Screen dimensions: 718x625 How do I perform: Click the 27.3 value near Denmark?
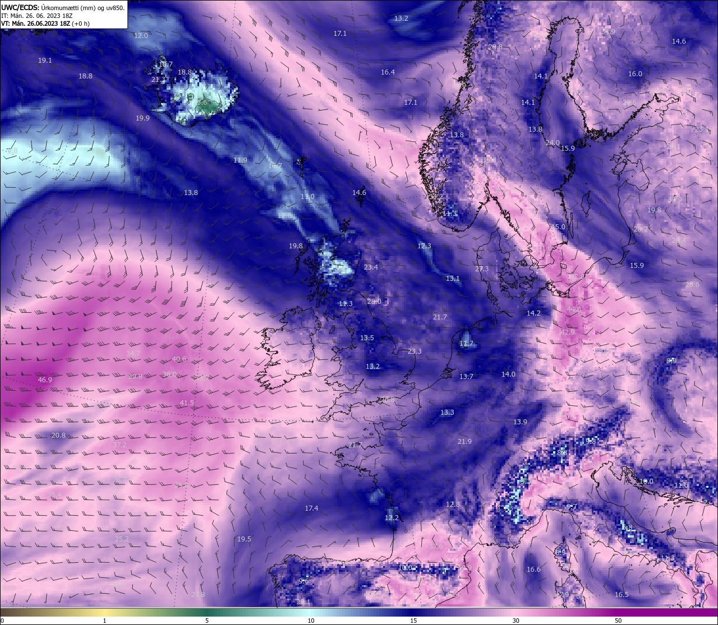coord(482,269)
